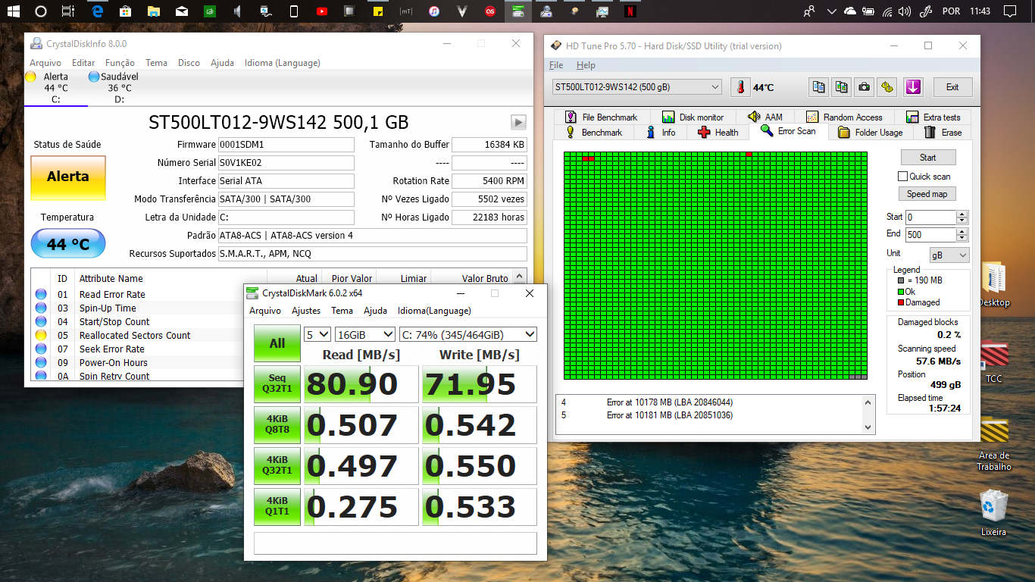Open the TCC desktop icon
Screen dimensions: 1035x582
993,362
